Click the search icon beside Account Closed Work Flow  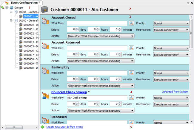[x=131, y=23]
